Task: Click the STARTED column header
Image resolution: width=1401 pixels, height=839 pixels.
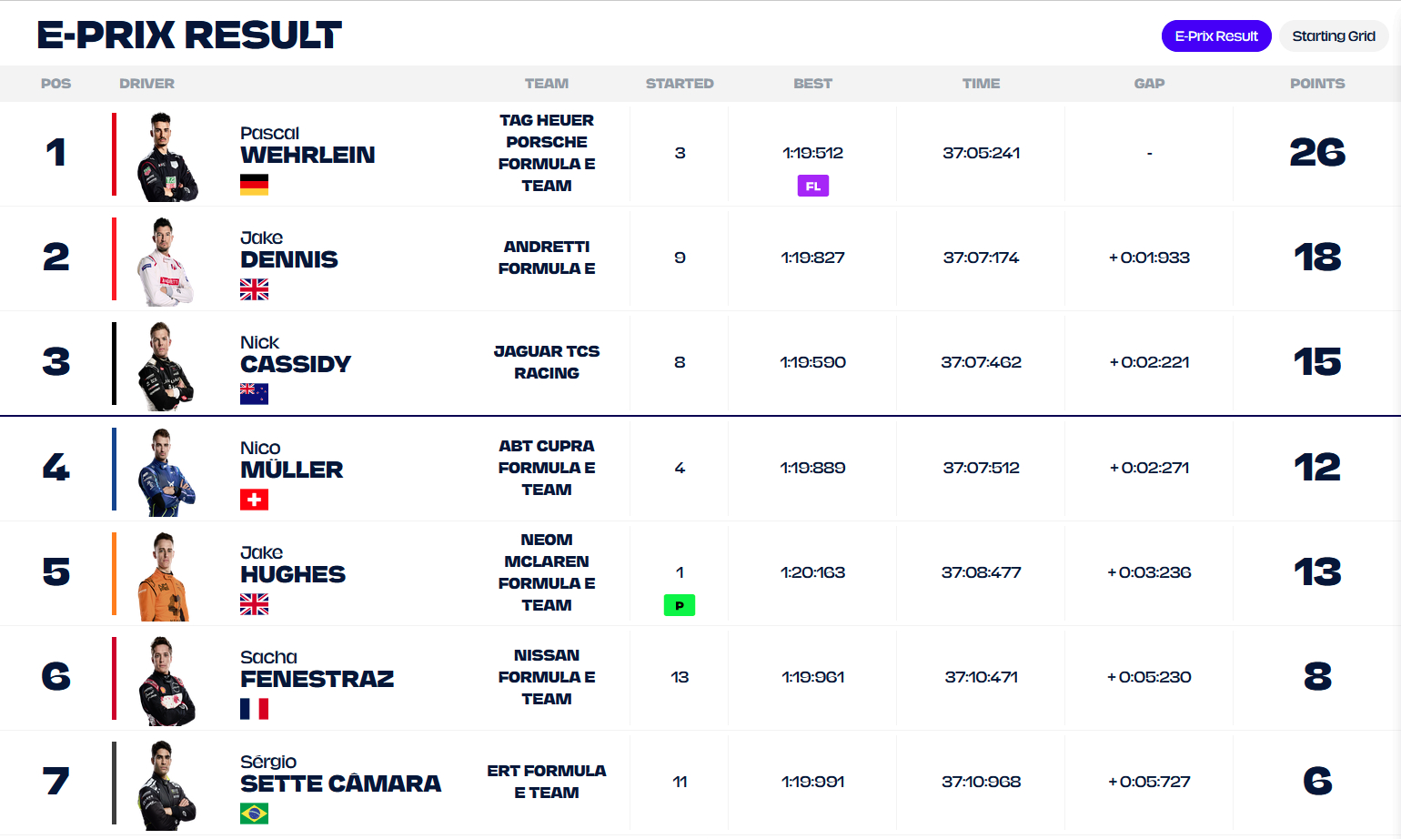Action: coord(680,84)
